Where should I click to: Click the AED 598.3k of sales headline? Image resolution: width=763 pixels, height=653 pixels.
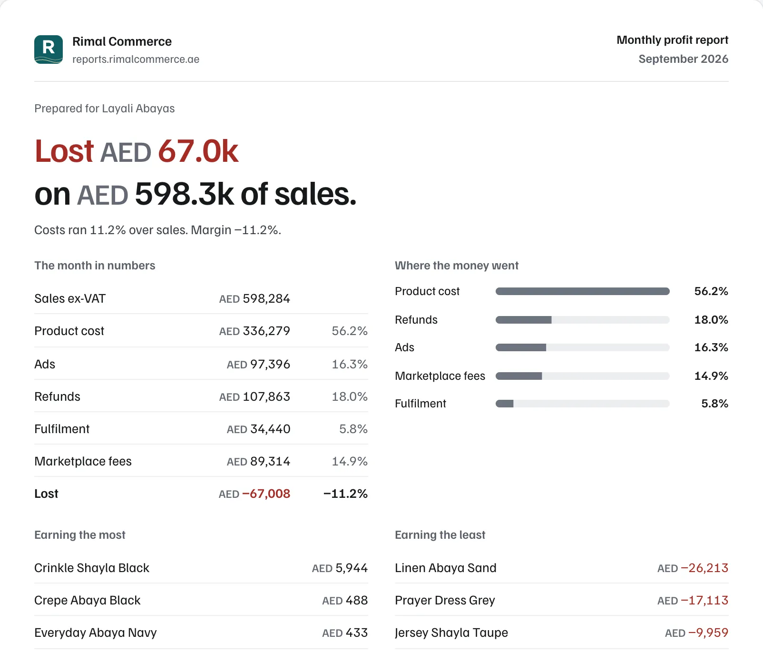pos(216,194)
